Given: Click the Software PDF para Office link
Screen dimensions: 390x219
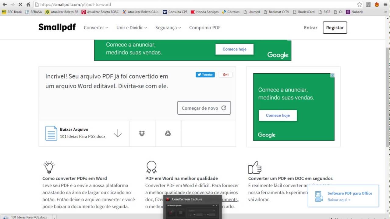Looking at the screenshot, I should 350,193.
